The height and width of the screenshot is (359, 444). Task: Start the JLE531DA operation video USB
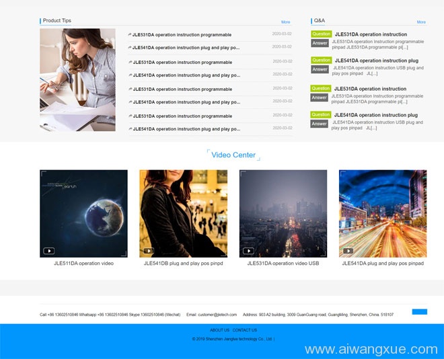tap(248, 251)
